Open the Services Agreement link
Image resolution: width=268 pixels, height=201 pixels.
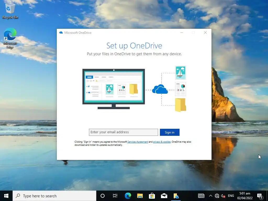pyautogui.click(x=138, y=142)
